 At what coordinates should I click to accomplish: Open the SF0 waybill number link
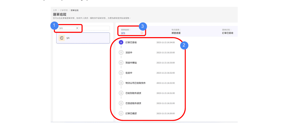click(123, 33)
